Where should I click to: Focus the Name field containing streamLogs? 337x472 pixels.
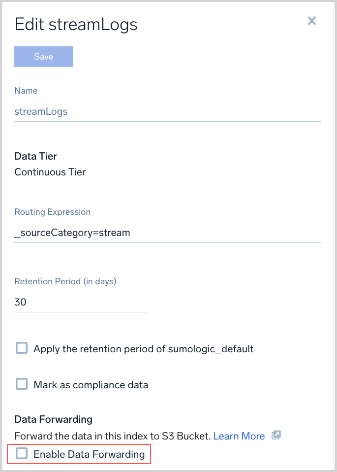167,111
